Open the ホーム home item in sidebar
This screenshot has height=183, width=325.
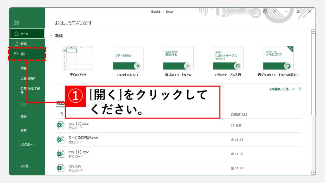27,34
